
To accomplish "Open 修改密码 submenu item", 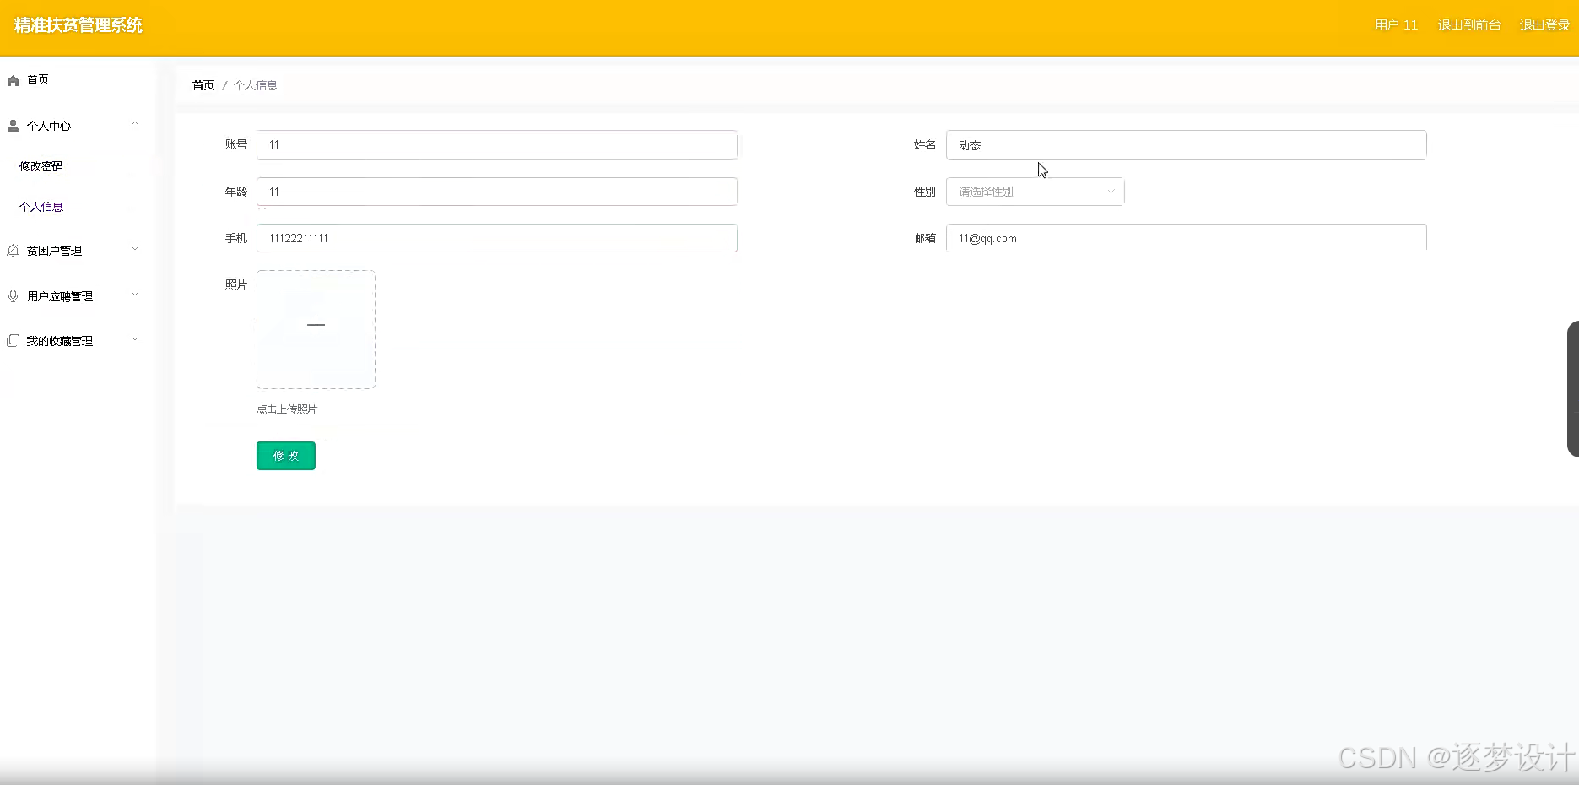I will (41, 166).
